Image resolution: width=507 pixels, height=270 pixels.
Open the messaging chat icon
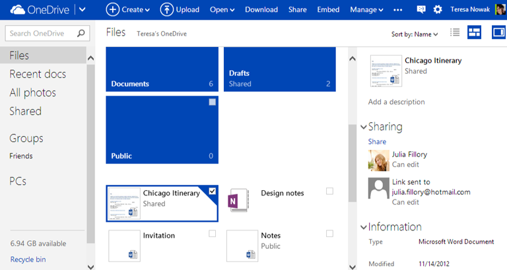point(421,10)
